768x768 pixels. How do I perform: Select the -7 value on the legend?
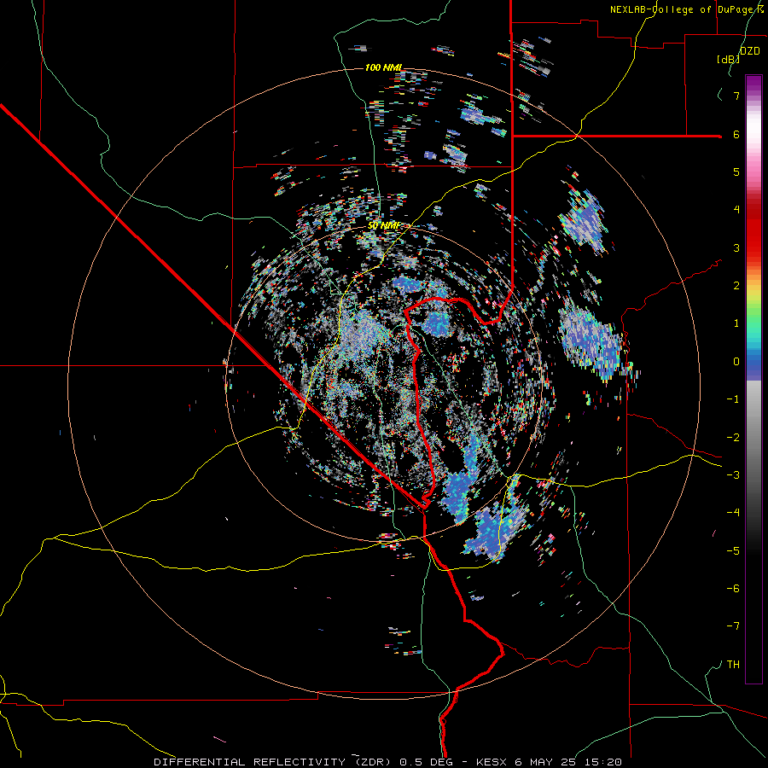(733, 626)
